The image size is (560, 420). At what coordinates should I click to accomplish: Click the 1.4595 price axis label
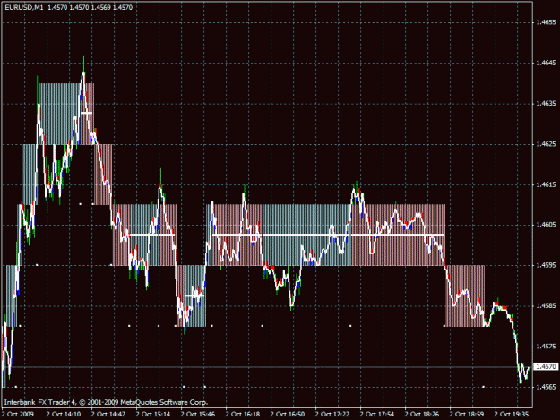point(546,265)
